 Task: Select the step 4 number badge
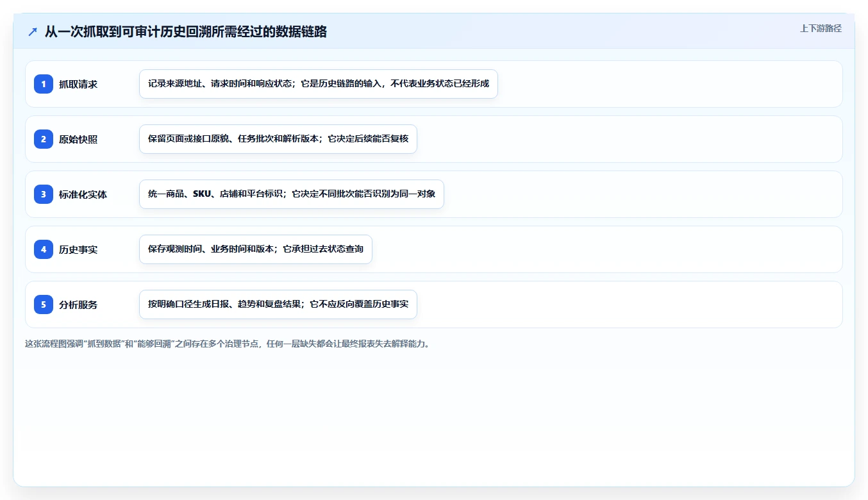(x=44, y=249)
